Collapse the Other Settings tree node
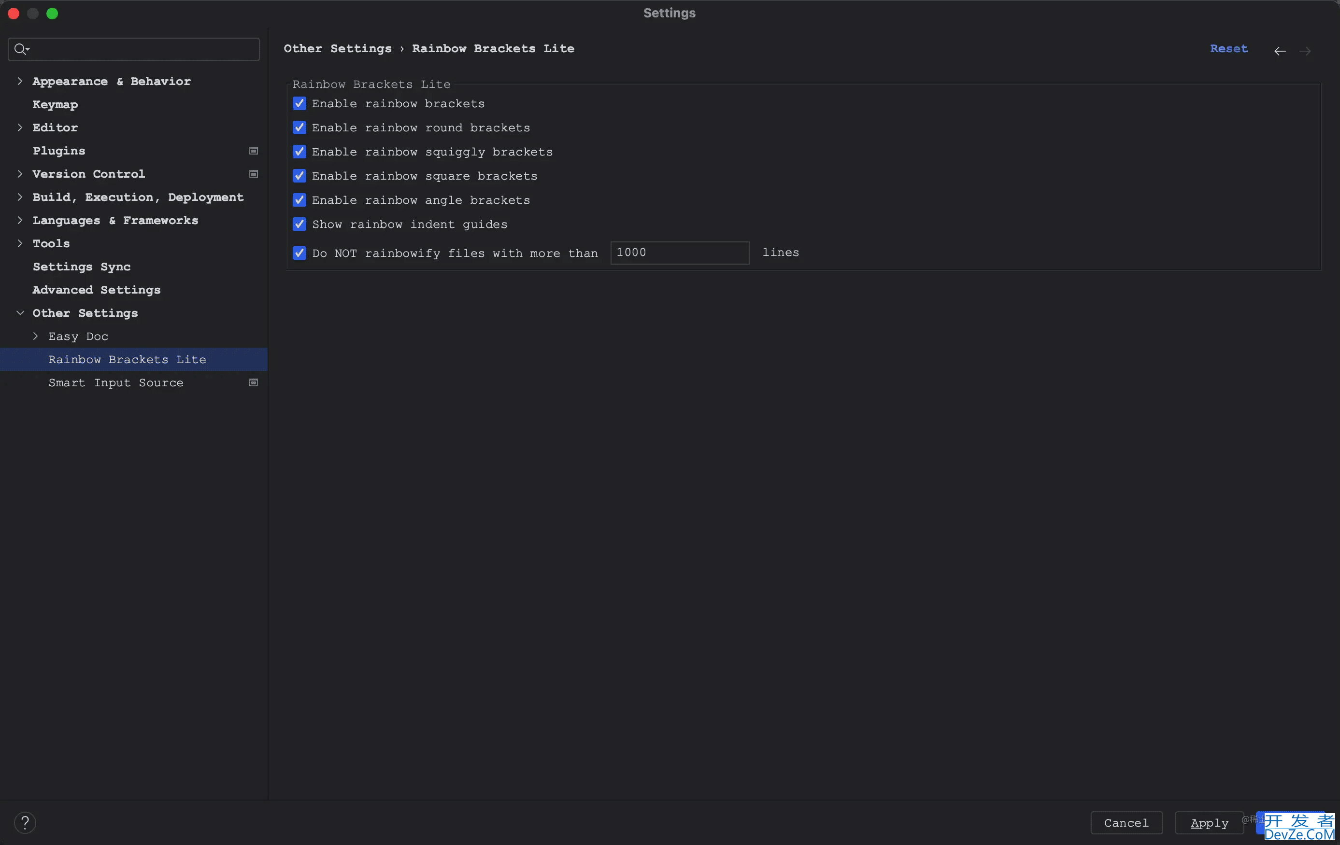The image size is (1340, 845). point(20,313)
